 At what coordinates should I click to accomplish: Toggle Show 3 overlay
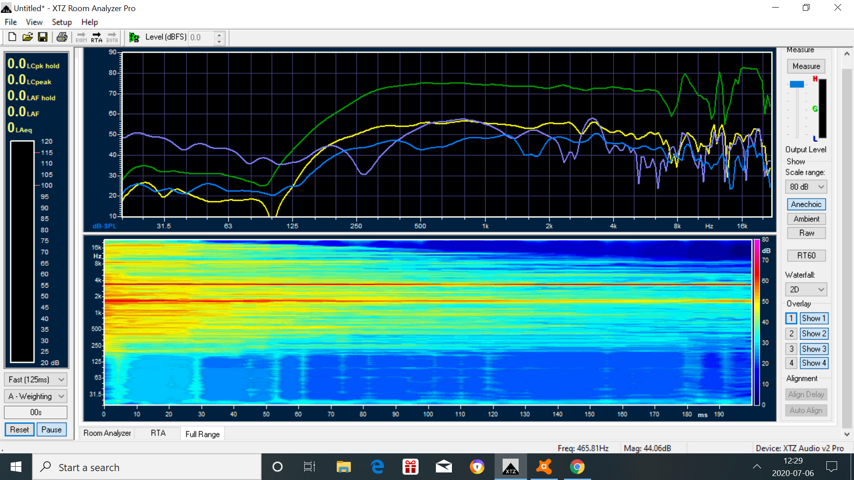814,349
